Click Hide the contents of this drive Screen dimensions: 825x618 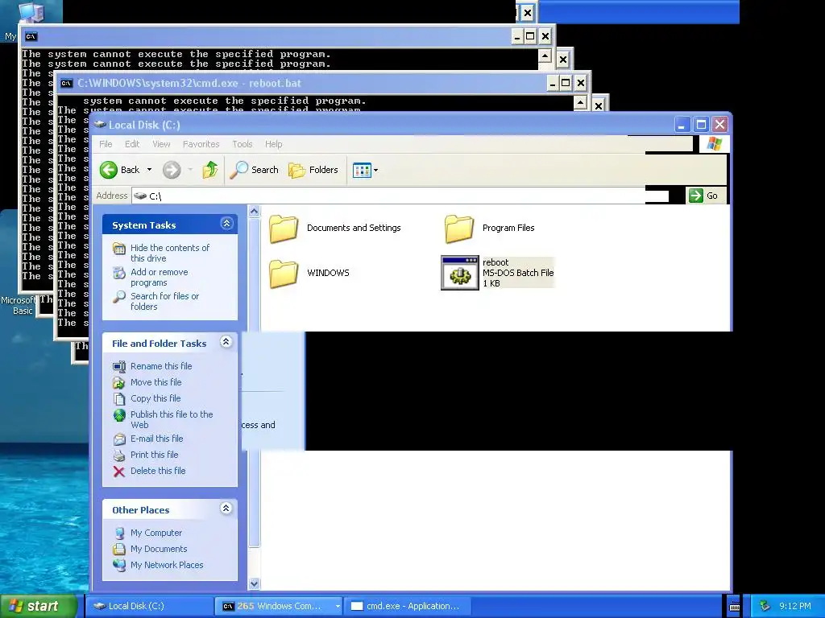pyautogui.click(x=170, y=253)
